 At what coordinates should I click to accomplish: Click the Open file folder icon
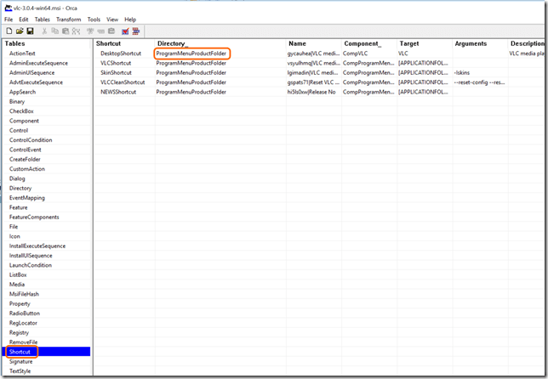pos(19,31)
